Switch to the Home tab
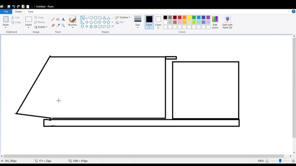 click(18, 12)
